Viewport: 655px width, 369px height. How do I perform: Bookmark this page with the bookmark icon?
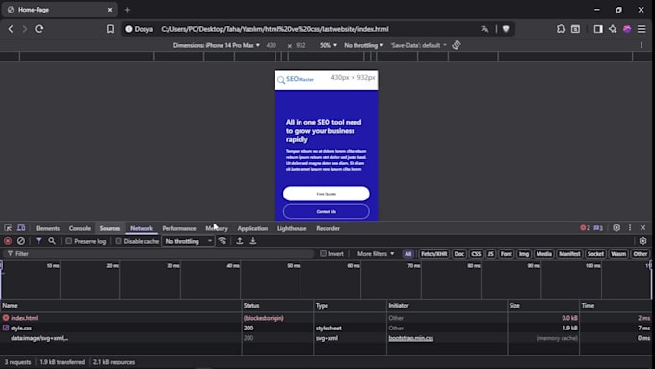pyautogui.click(x=110, y=29)
